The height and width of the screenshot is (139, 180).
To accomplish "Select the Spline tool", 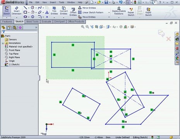I will (x=39, y=8).
